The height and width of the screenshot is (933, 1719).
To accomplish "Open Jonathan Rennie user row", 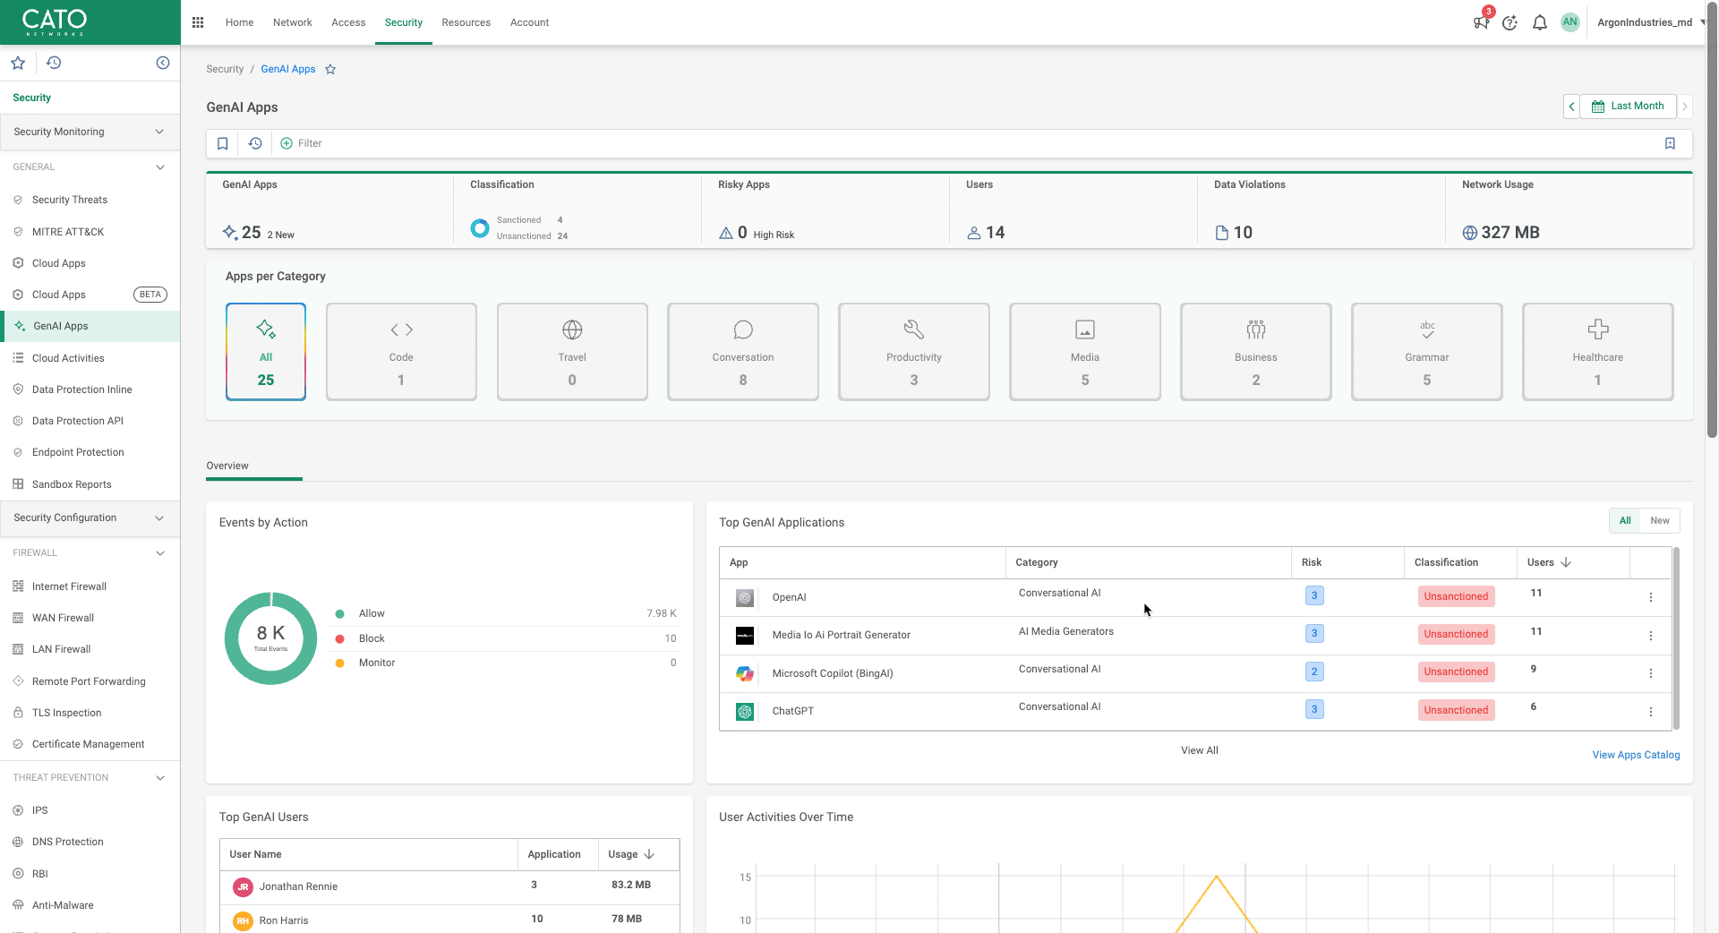I will [x=449, y=886].
